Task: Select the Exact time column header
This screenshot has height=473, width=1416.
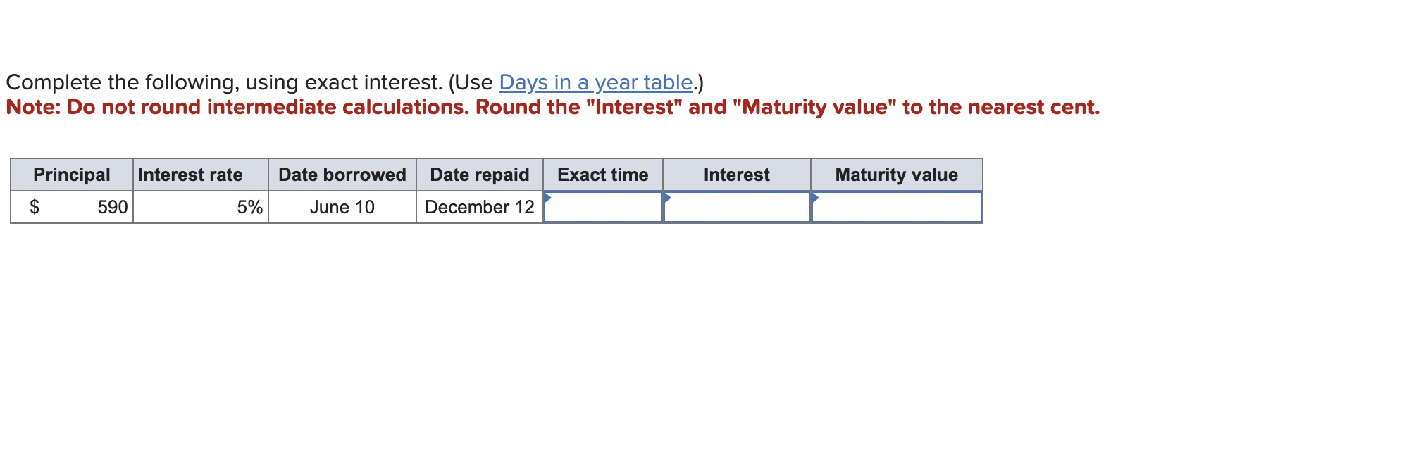Action: click(602, 174)
